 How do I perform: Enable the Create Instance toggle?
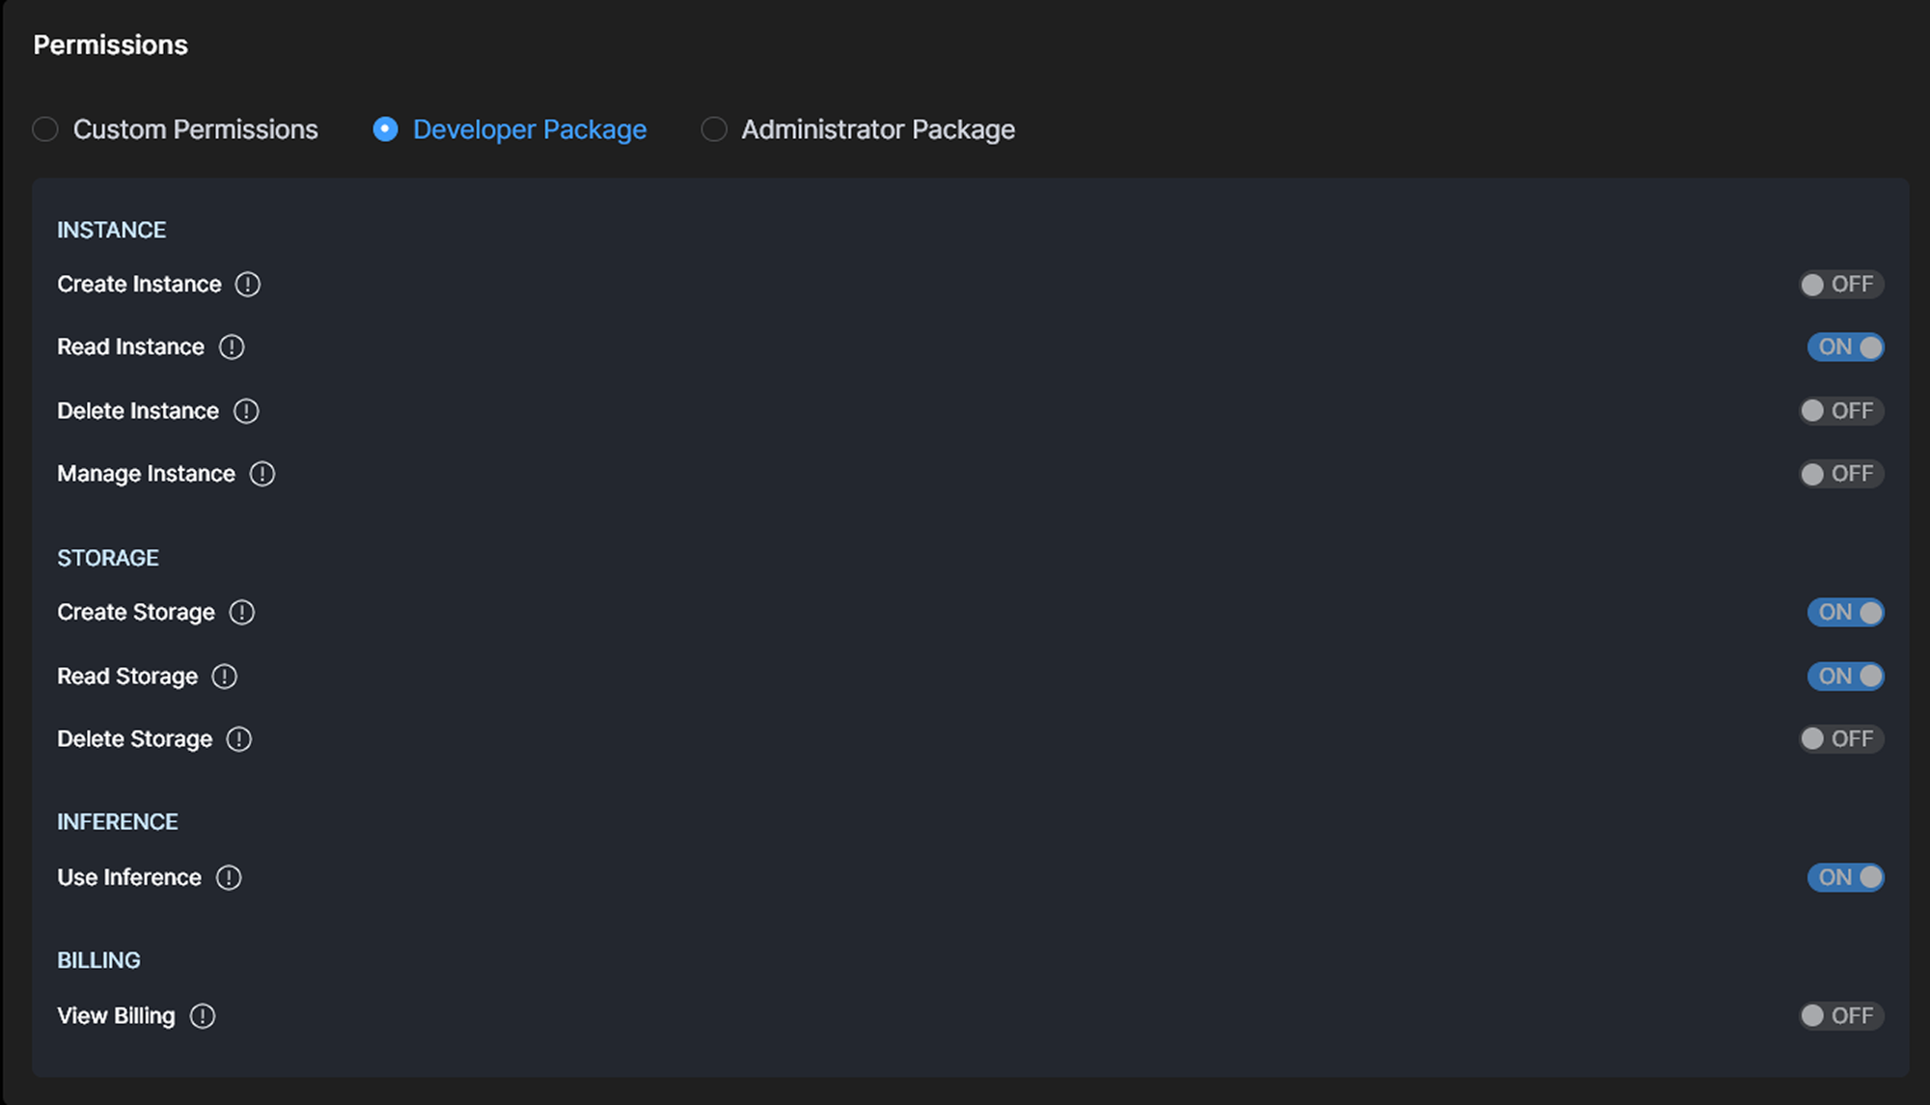pyautogui.click(x=1841, y=285)
